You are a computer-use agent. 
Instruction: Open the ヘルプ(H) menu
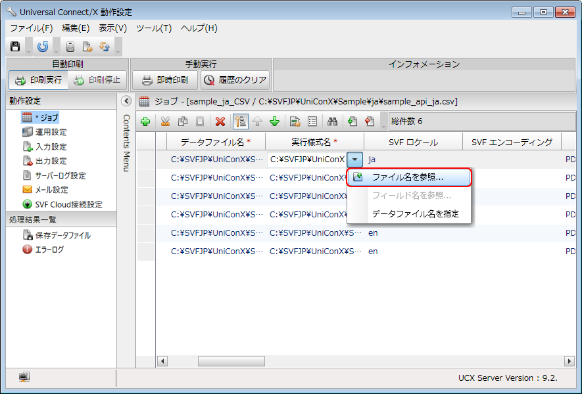(199, 28)
